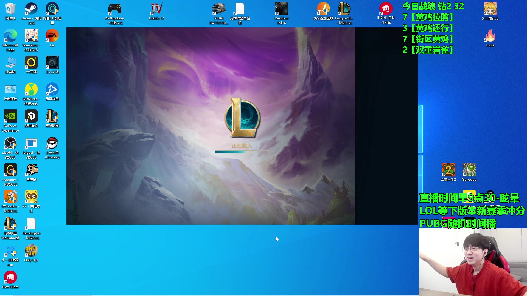Click the League of Legends L logo
Image resolution: width=527 pixels, height=296 pixels.
(242, 118)
